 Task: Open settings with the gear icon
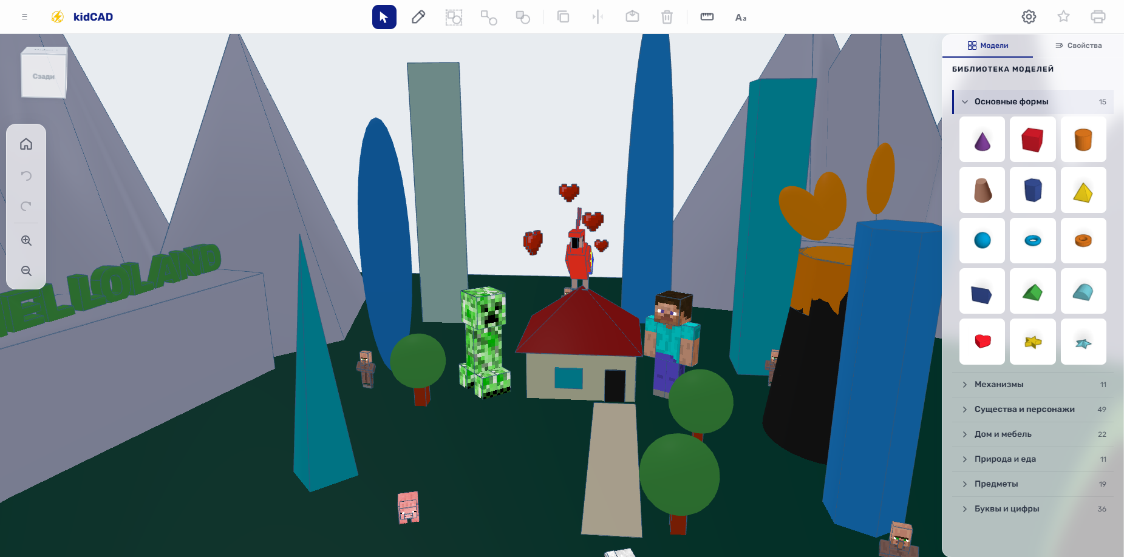click(x=1029, y=17)
